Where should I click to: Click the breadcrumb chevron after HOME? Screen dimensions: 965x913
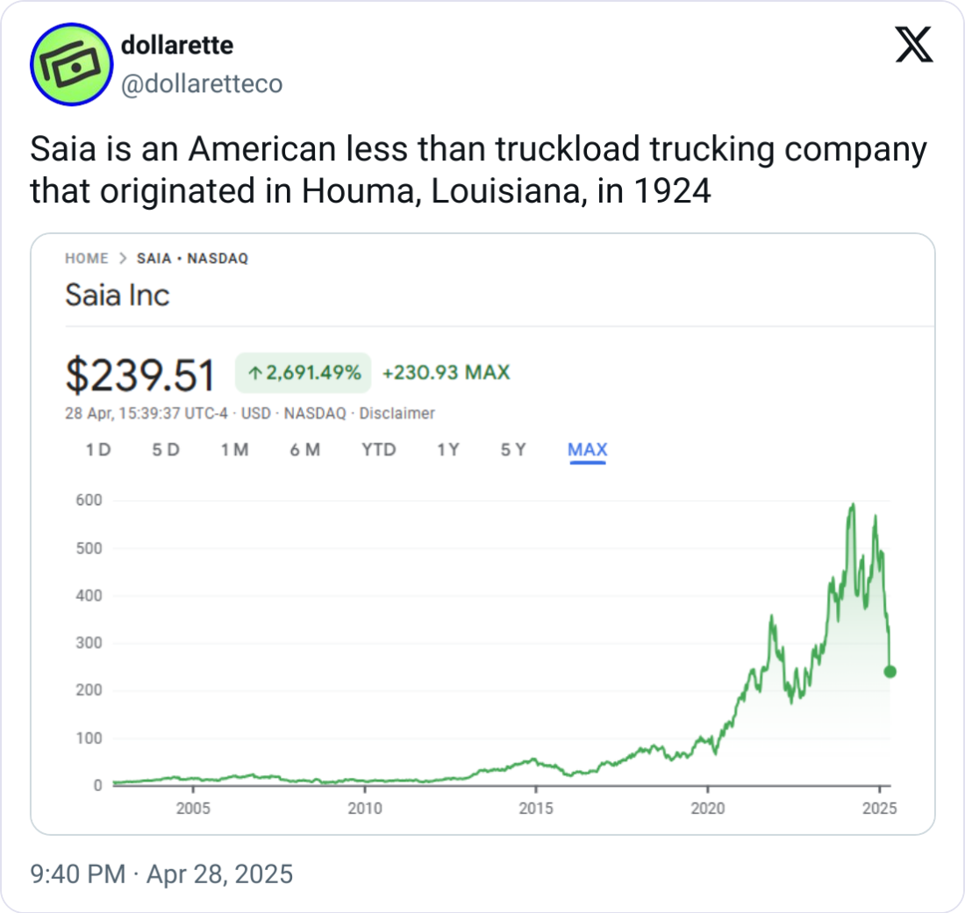(x=123, y=259)
